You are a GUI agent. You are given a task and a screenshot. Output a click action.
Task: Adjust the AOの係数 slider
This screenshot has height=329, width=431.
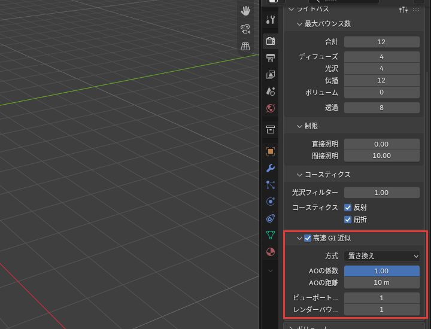pos(382,271)
